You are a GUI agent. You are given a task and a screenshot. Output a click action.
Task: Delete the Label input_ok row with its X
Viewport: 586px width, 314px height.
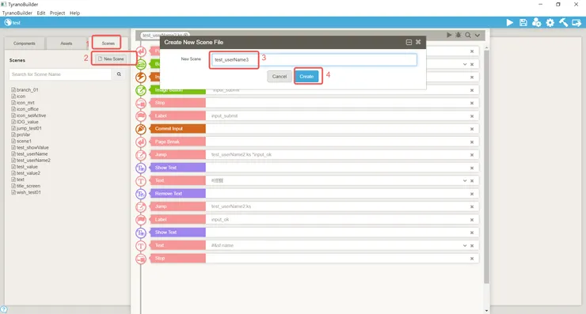point(472,220)
